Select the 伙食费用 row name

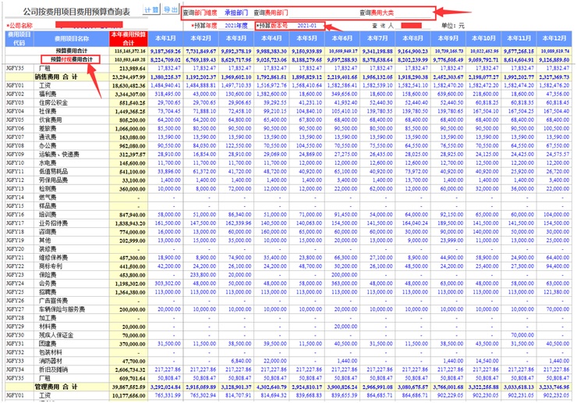pos(51,119)
